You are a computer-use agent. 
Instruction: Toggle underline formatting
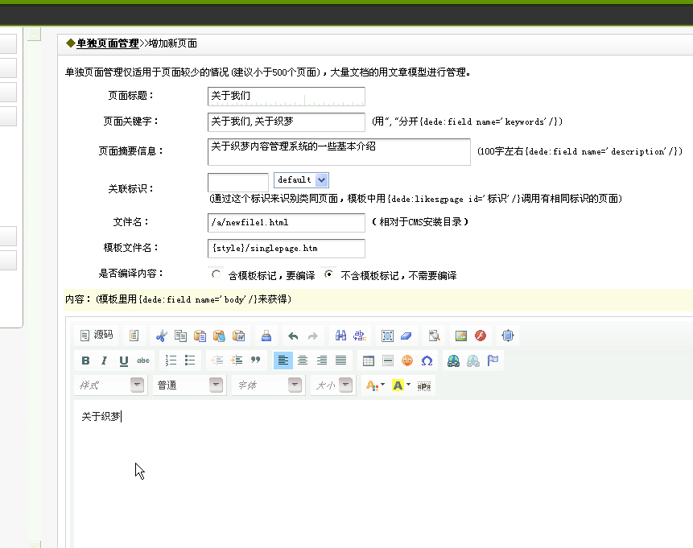124,361
